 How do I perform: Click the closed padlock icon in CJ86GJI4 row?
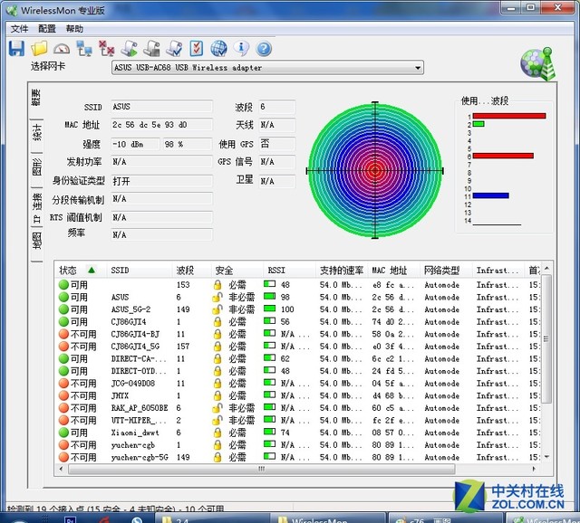[217, 322]
